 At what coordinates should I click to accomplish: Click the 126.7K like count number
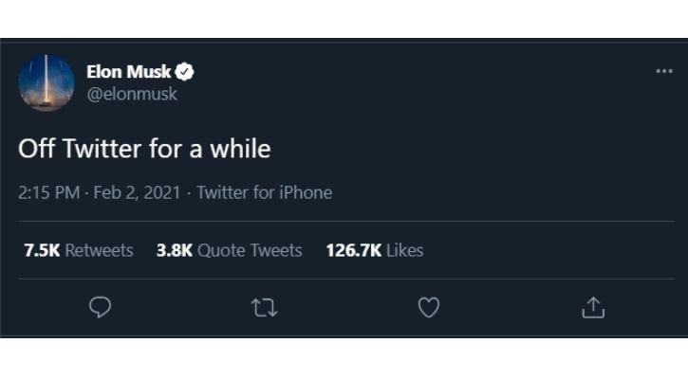pos(353,250)
